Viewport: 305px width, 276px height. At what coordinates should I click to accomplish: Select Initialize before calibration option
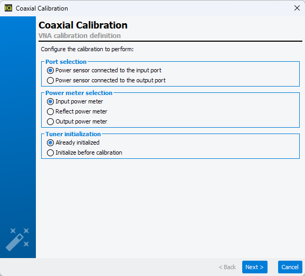coord(84,153)
